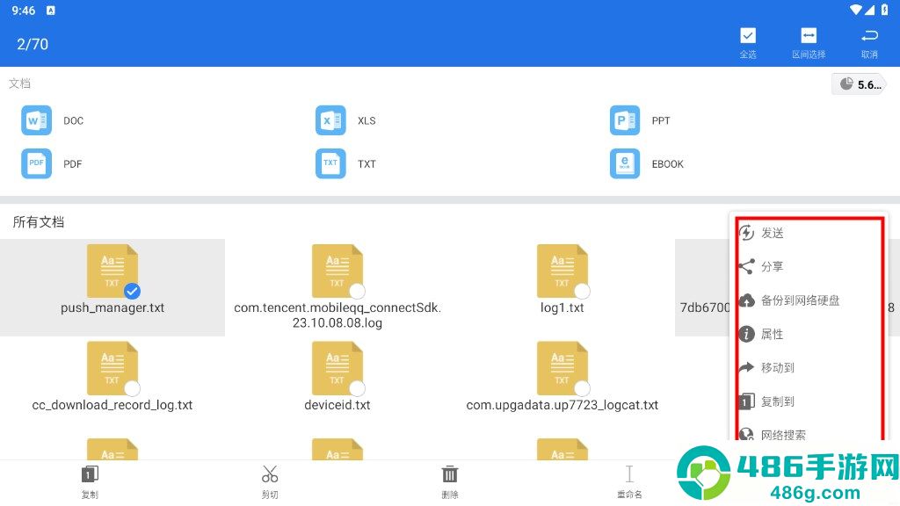Tap the 2/70 selection counter
Screen dimensions: 900x506
click(33, 44)
